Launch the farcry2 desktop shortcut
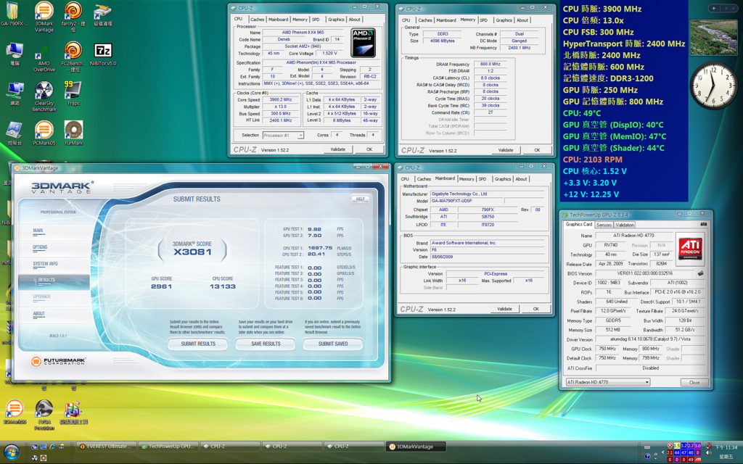The height and width of the screenshot is (464, 743). coord(73,17)
